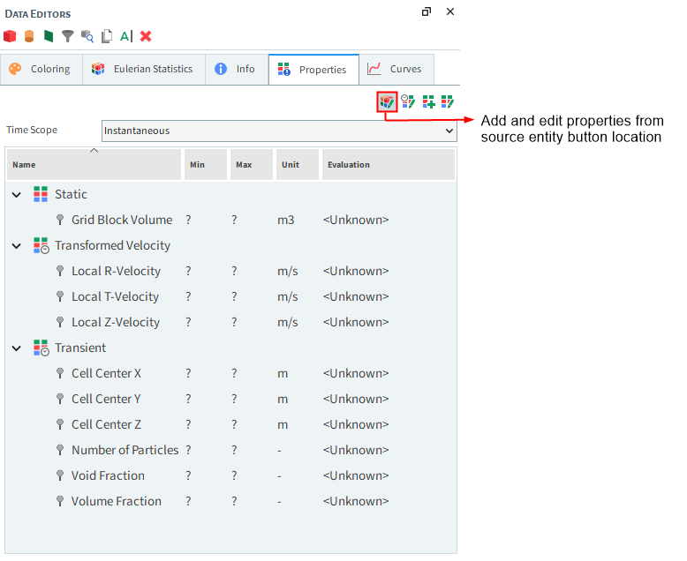Collapse the Static group
Screen dimensions: 687x561
tap(17, 195)
